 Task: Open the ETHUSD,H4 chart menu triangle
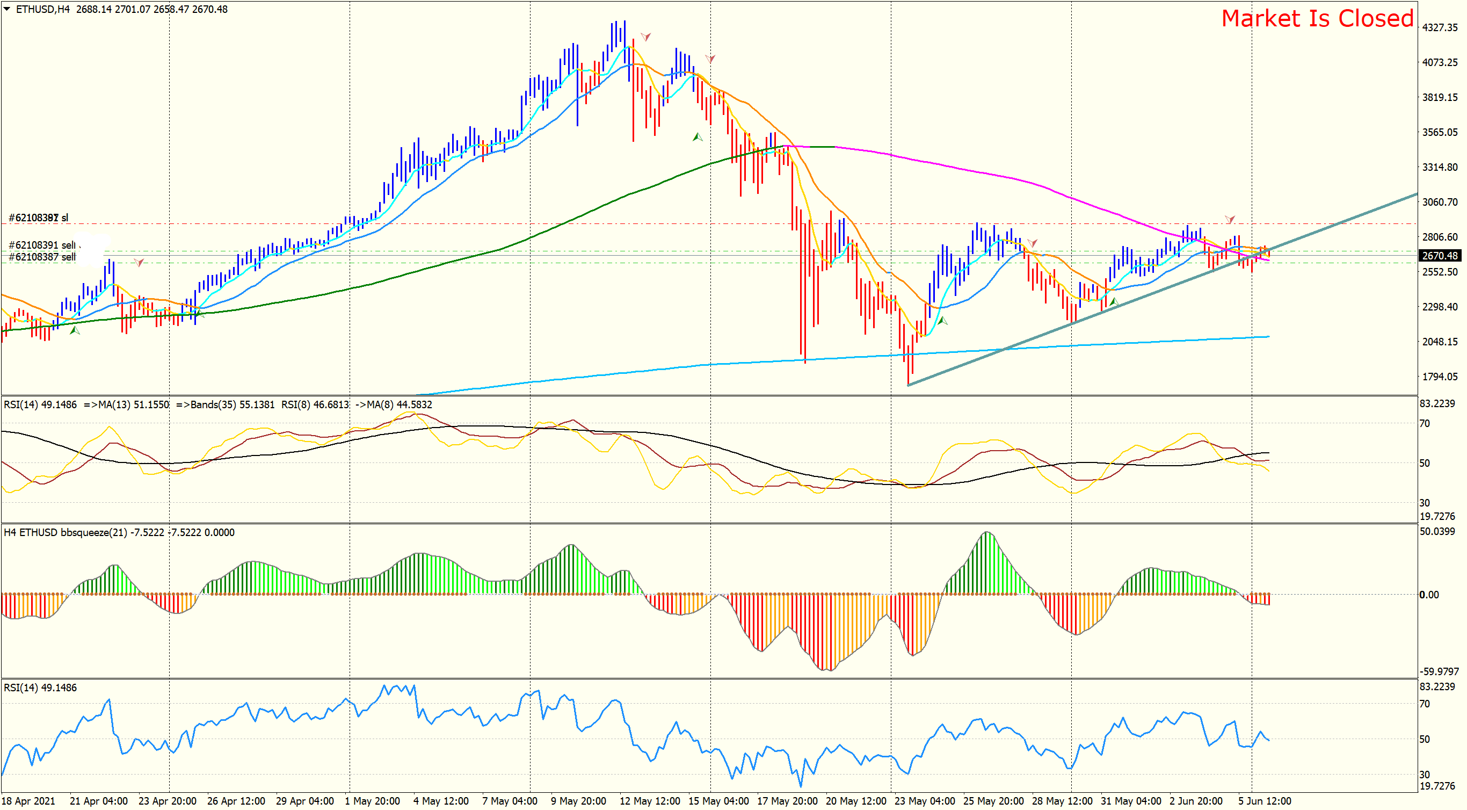pyautogui.click(x=7, y=9)
